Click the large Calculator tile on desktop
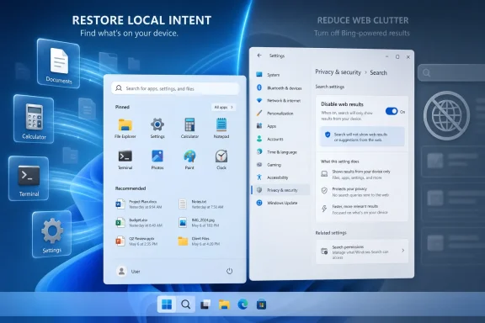Viewport: 485px width, 323px height. tap(34, 119)
